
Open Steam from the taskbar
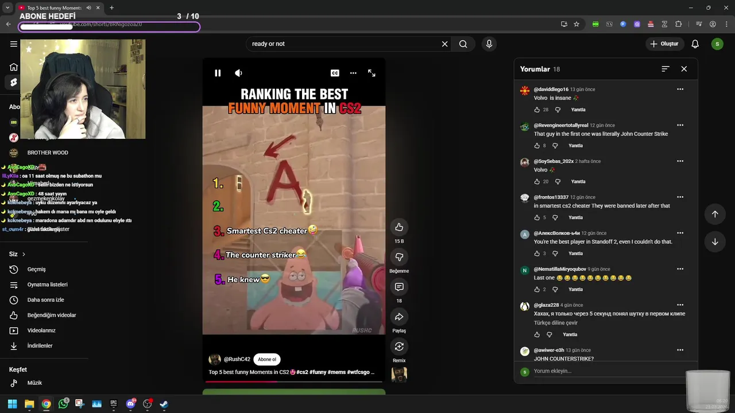pos(164,404)
